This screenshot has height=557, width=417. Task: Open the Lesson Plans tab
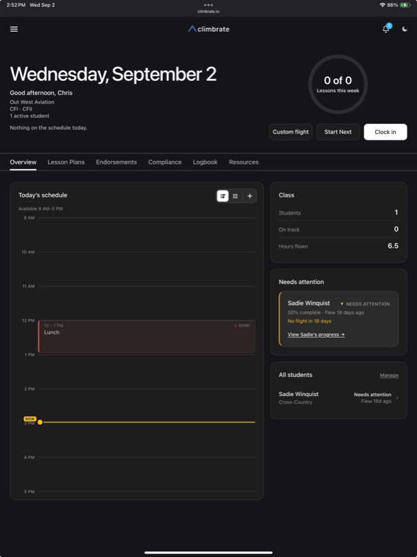tap(66, 162)
